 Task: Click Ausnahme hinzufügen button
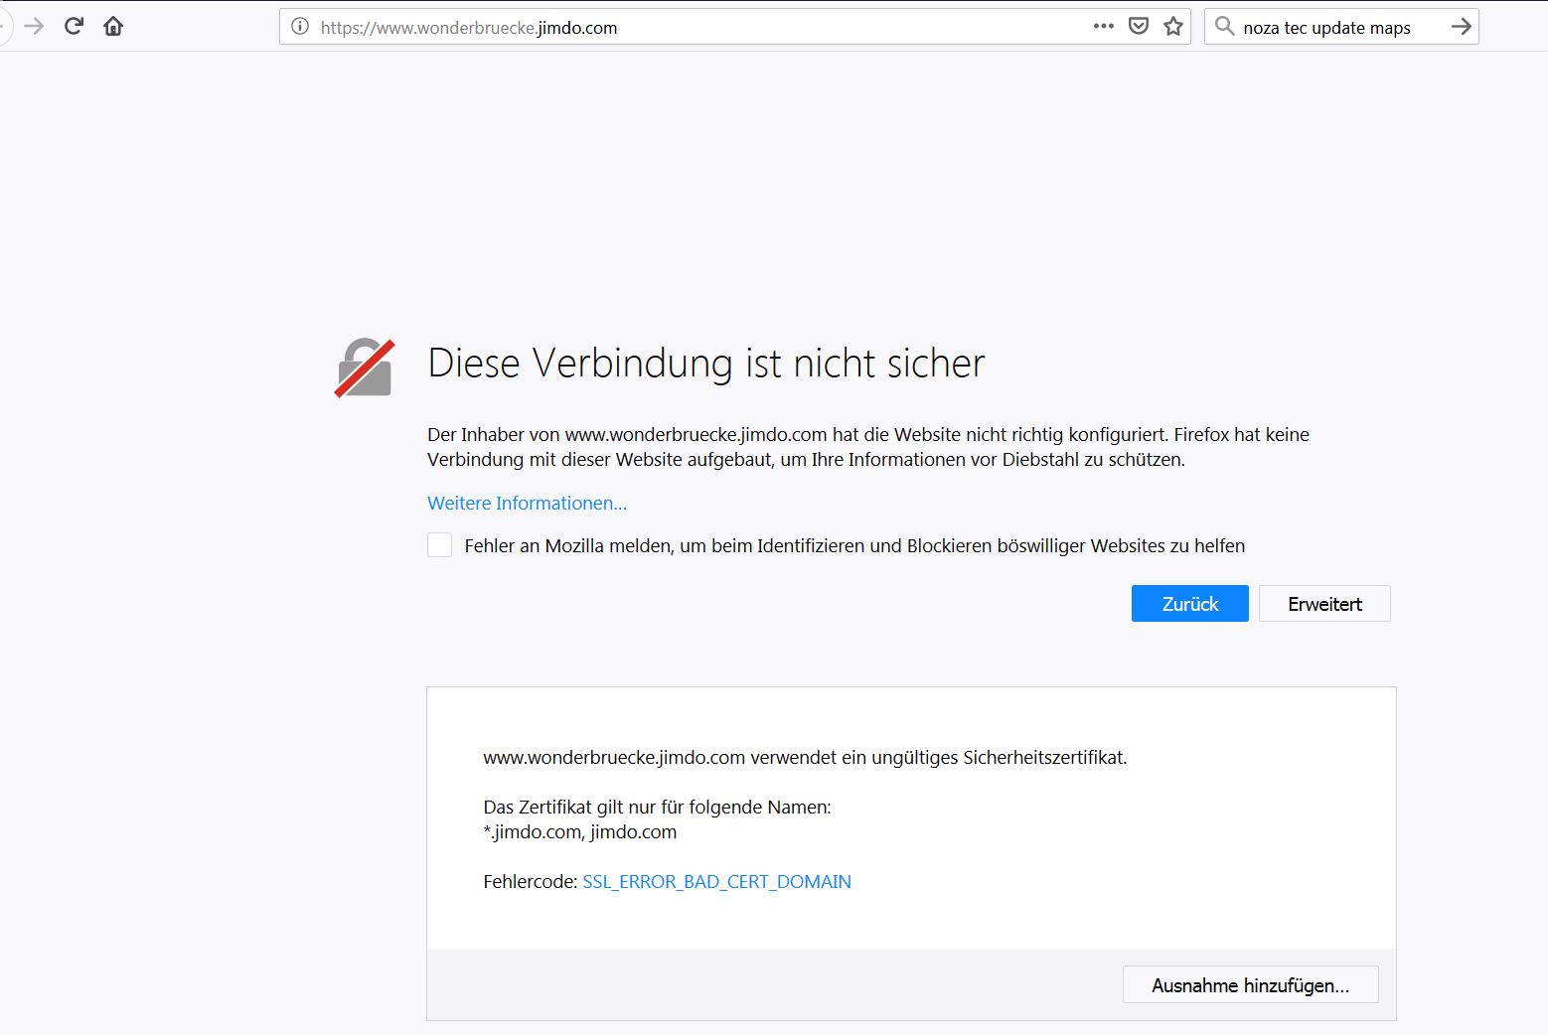1250,985
